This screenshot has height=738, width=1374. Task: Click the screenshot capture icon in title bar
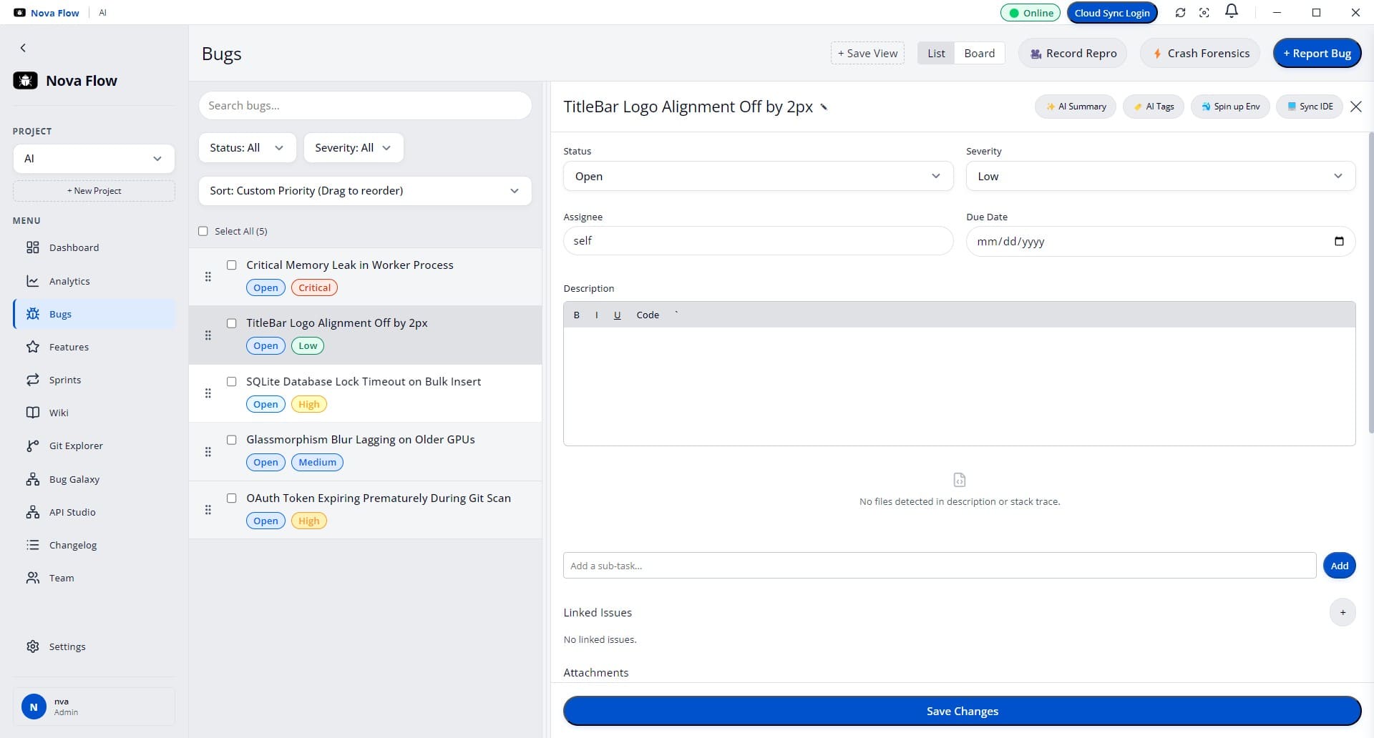point(1204,13)
